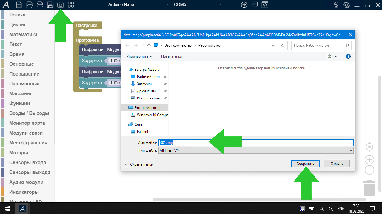Screen dimensions: 382x214
Task: Zoom in with the plus circle
Action: [369, 159]
